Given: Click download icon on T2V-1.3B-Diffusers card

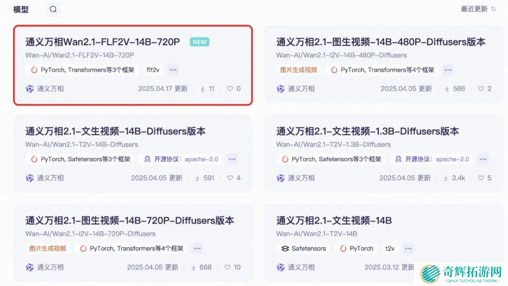Looking at the screenshot, I should pos(445,178).
